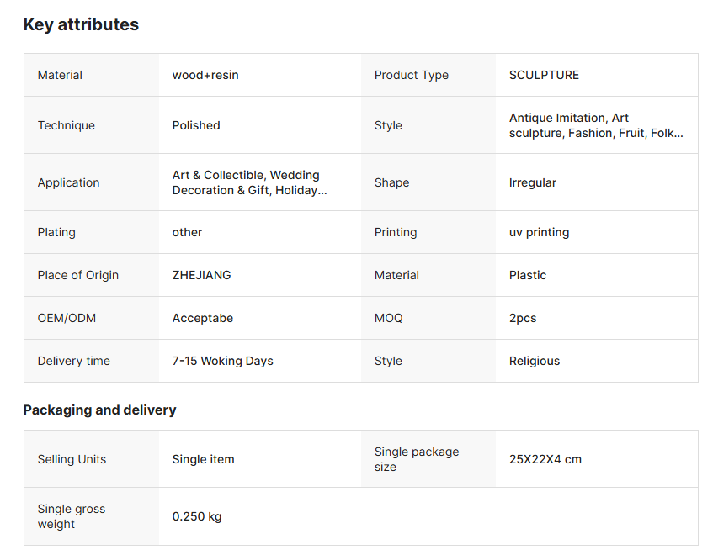Viewport: 713px width, 555px height.
Task: Click the Irregular shape value
Action: (x=532, y=182)
